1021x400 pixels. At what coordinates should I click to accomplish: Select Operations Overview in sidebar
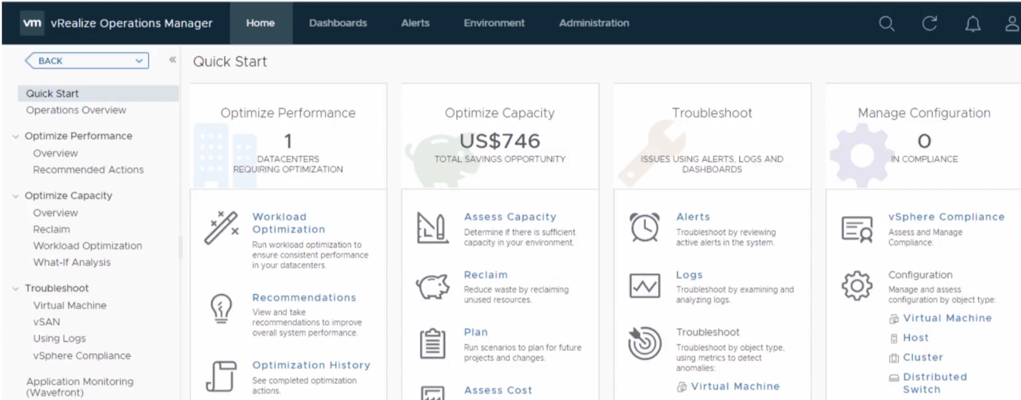(x=76, y=110)
